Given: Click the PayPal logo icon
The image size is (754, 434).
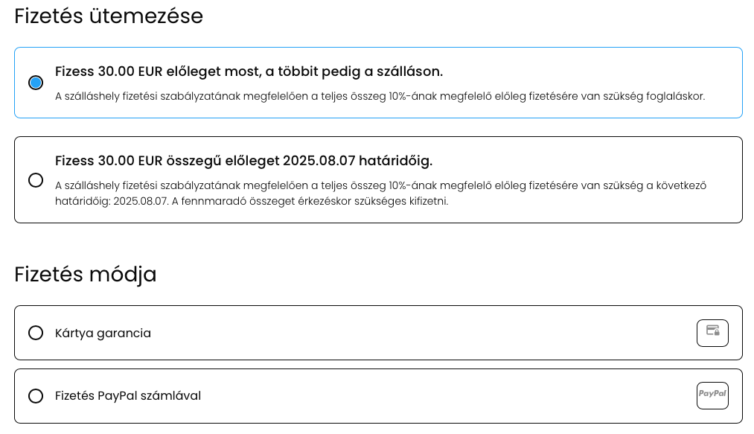Looking at the screenshot, I should point(712,395).
